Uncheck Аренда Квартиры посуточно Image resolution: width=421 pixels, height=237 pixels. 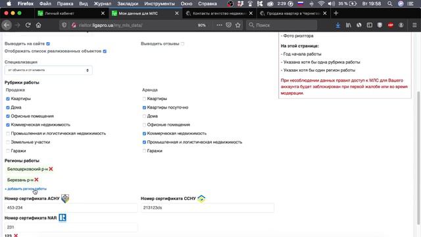[x=144, y=107]
